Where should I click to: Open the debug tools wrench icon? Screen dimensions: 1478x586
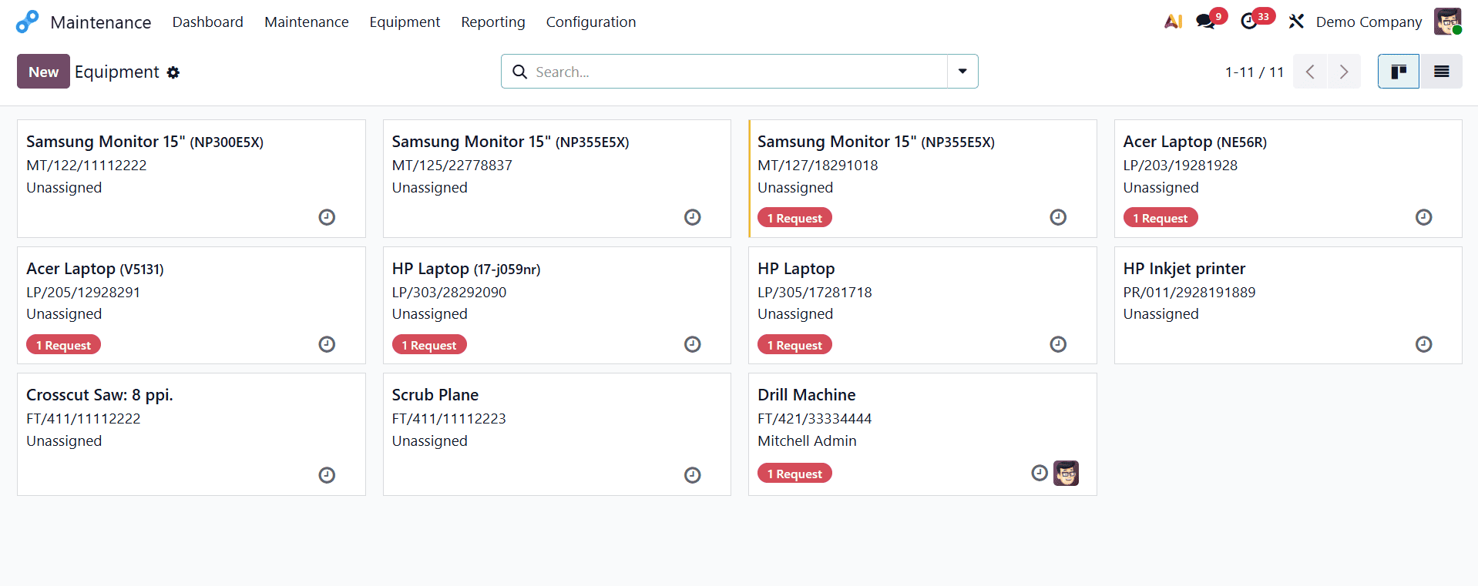click(1296, 22)
